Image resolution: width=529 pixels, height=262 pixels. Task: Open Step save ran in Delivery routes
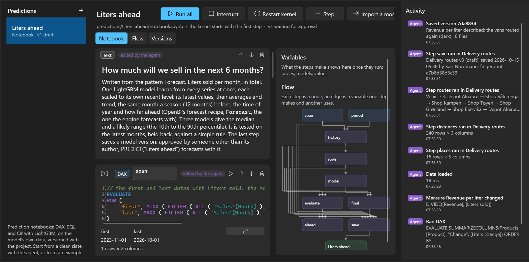click(x=464, y=66)
